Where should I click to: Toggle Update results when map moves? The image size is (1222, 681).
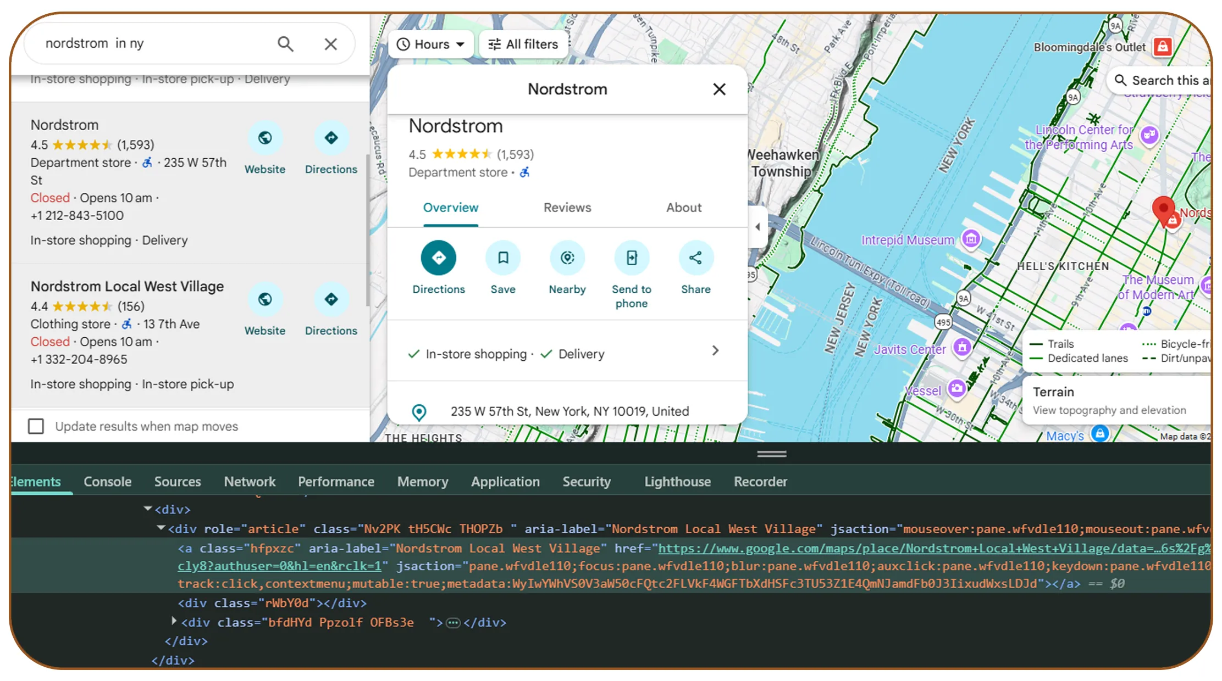(x=36, y=426)
